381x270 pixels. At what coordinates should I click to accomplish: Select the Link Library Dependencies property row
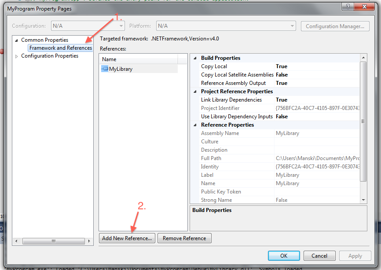tap(237, 100)
